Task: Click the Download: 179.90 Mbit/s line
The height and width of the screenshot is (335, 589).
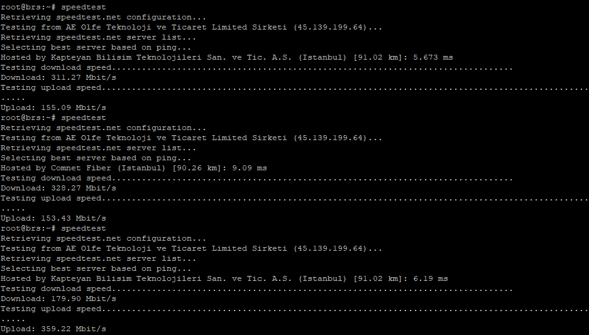Action: (58, 299)
